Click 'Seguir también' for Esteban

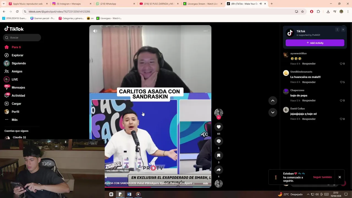click(x=322, y=177)
